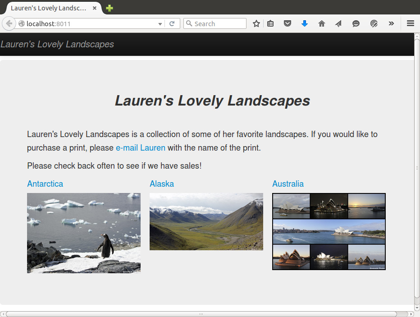Screen dimensions: 420x317
Task: Click the horizontal scrollbar thumb
Action: 201,314
